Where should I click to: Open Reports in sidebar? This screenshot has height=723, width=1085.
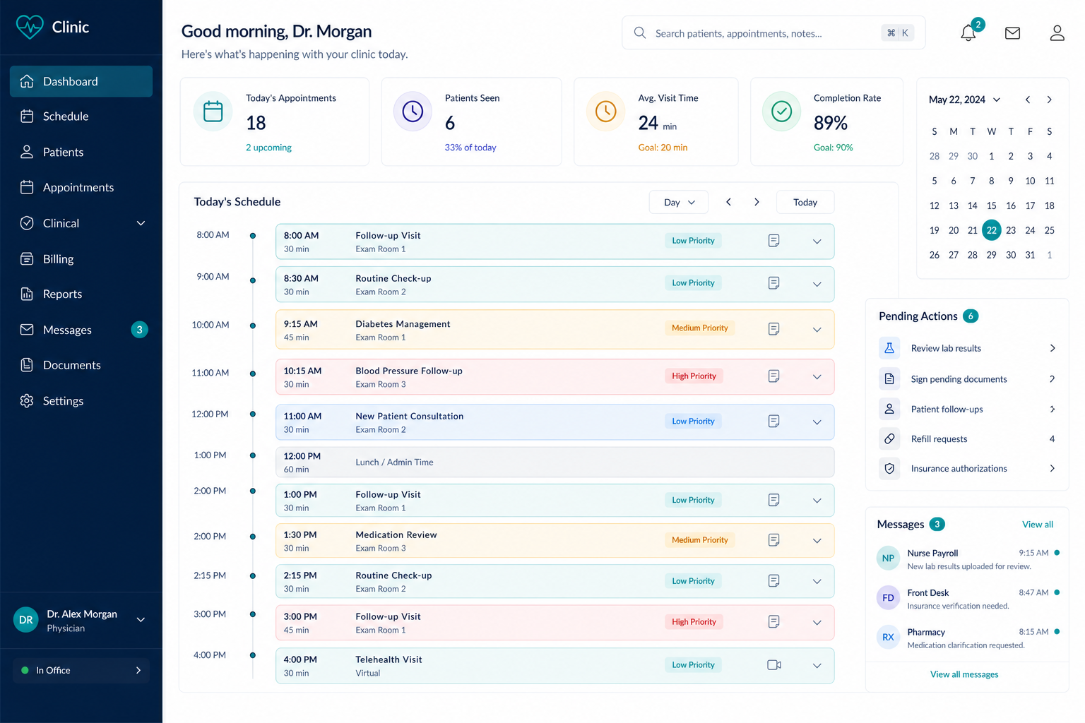pos(81,294)
